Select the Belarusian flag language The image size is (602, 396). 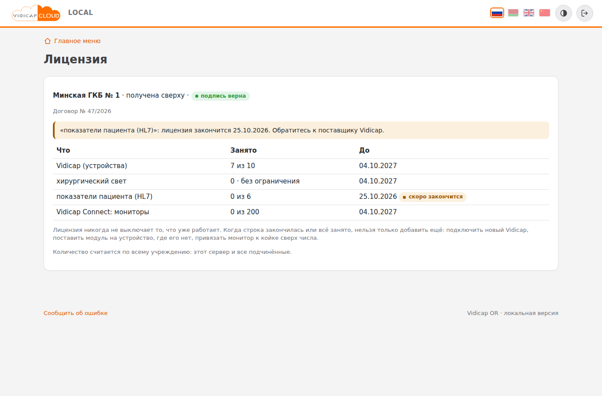[x=513, y=13]
